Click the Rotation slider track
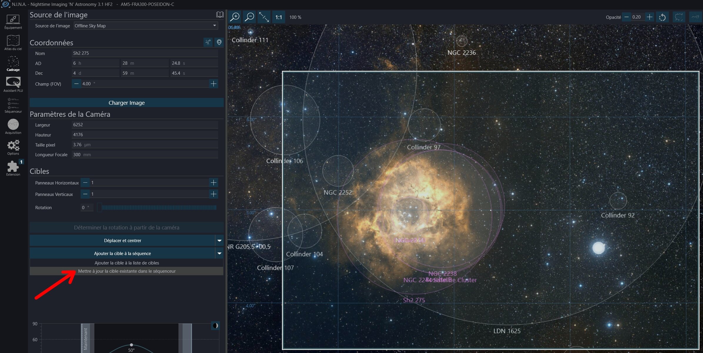 (158, 208)
